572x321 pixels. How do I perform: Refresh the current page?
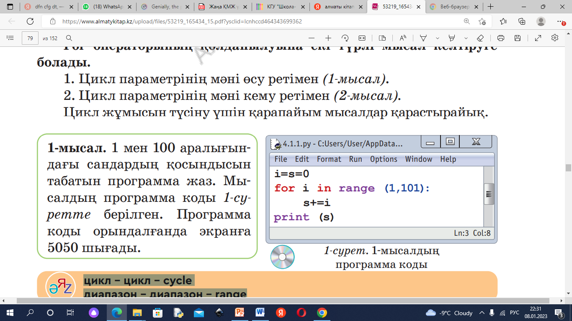click(x=30, y=21)
